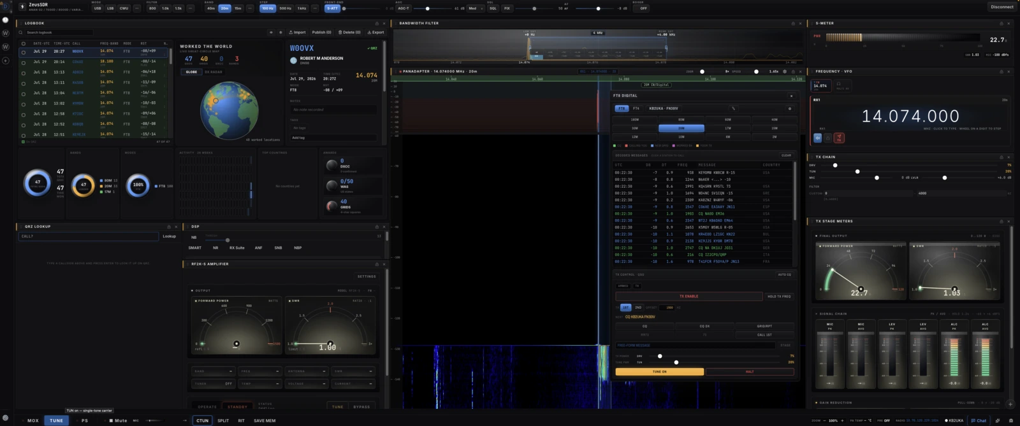Select USB mode
Image resolution: width=1020 pixels, height=426 pixels.
98,8
